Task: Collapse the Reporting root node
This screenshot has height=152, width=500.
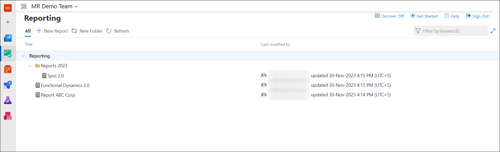Action: coord(24,56)
